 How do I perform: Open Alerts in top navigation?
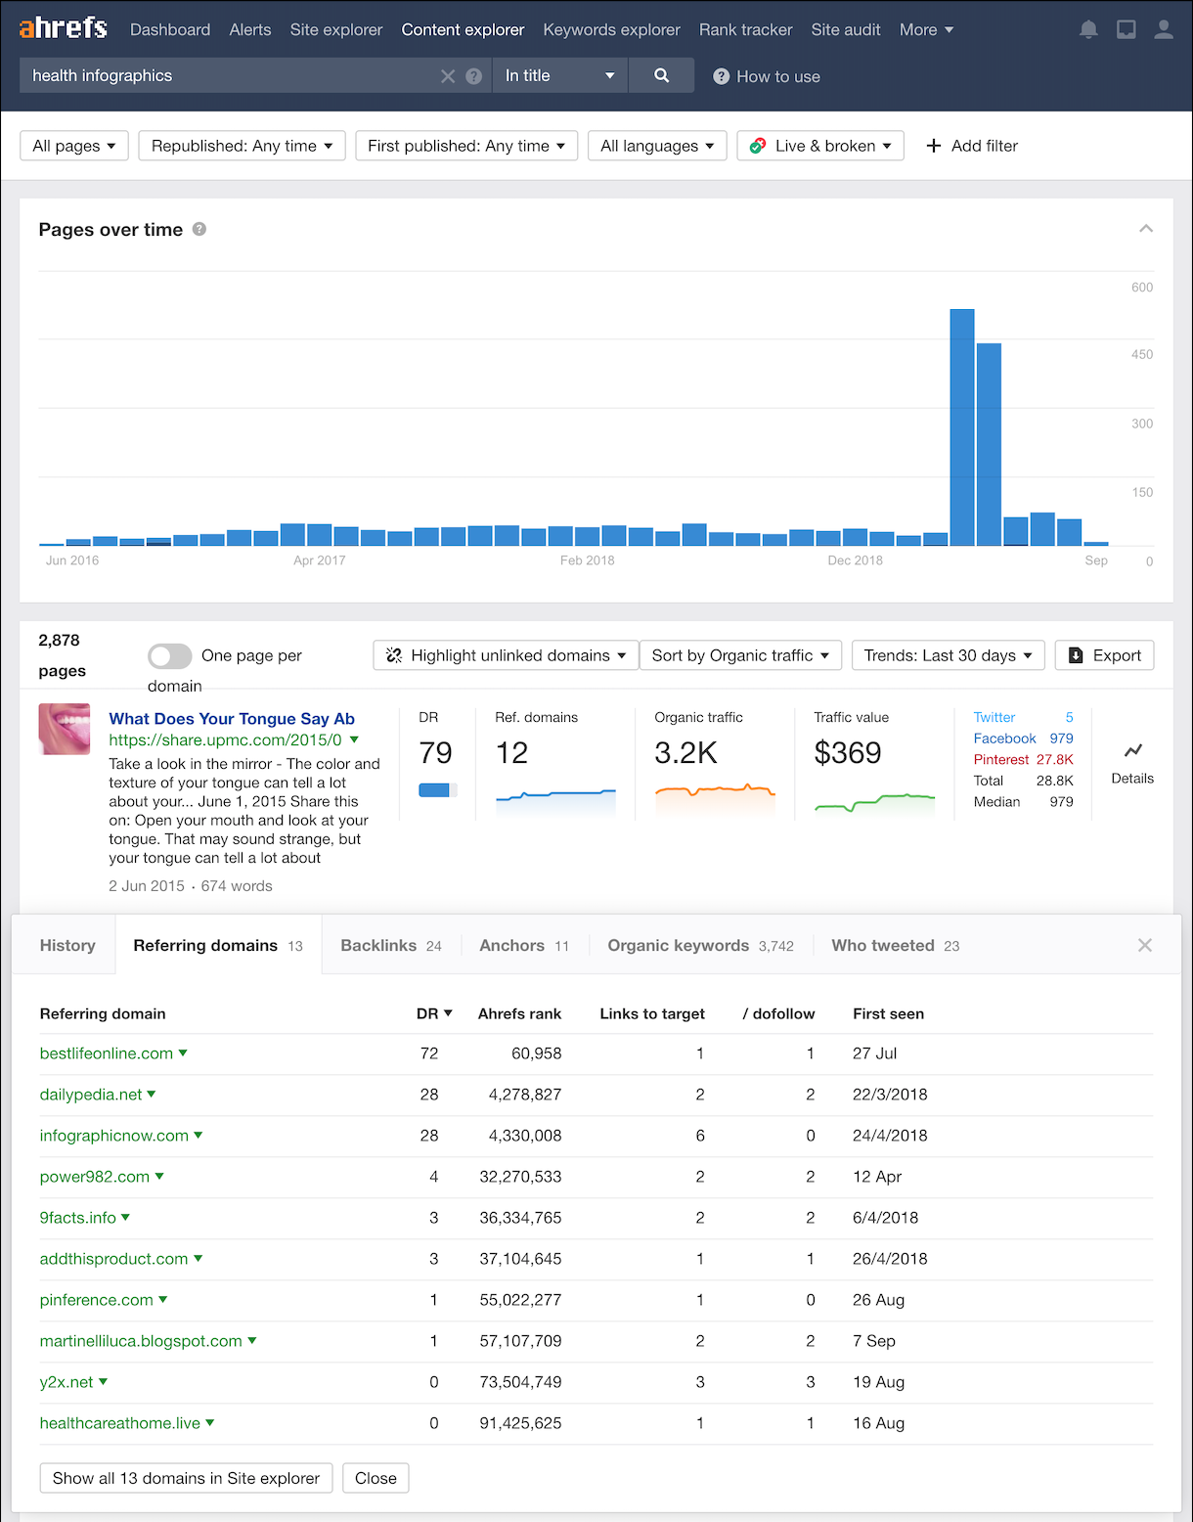(250, 29)
